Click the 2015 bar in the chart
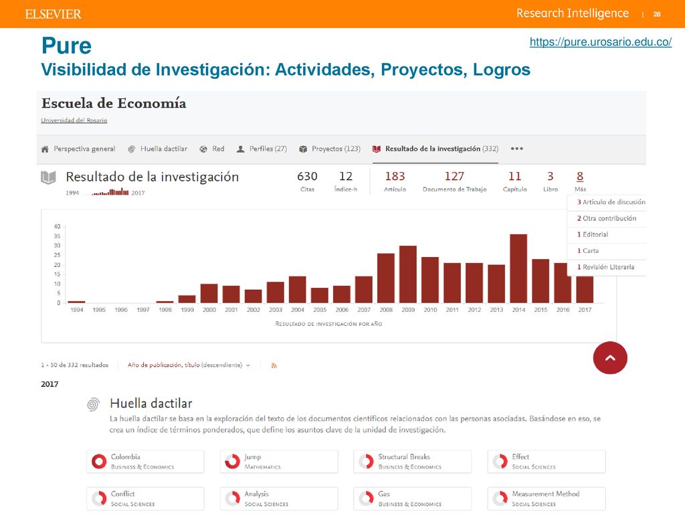This screenshot has width=685, height=514. (x=541, y=281)
